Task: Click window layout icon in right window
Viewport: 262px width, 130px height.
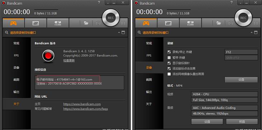Action: tap(256, 32)
